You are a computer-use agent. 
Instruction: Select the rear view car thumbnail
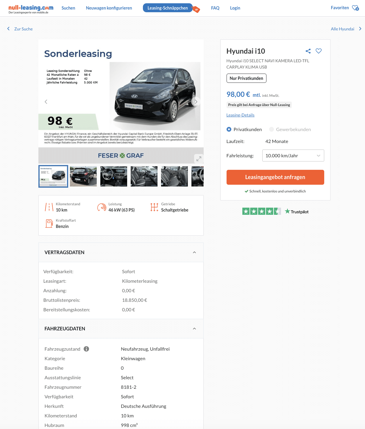(x=83, y=176)
